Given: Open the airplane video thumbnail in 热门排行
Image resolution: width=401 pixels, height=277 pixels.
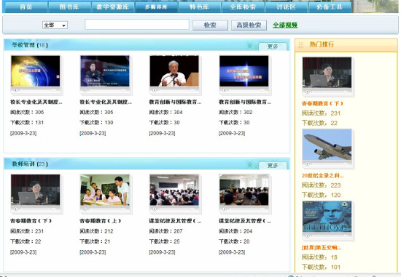Looking at the screenshot, I should coord(327,145).
